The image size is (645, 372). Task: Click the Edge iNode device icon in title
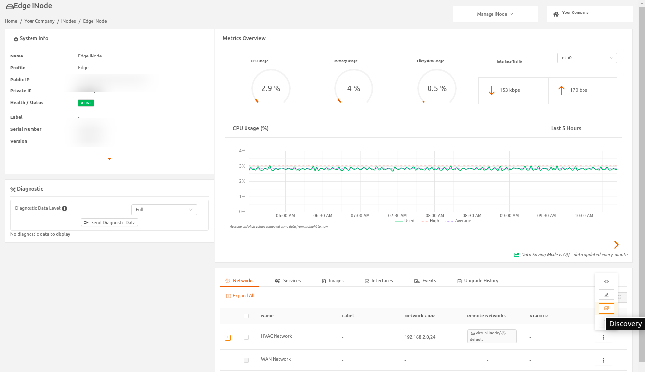(10, 7)
